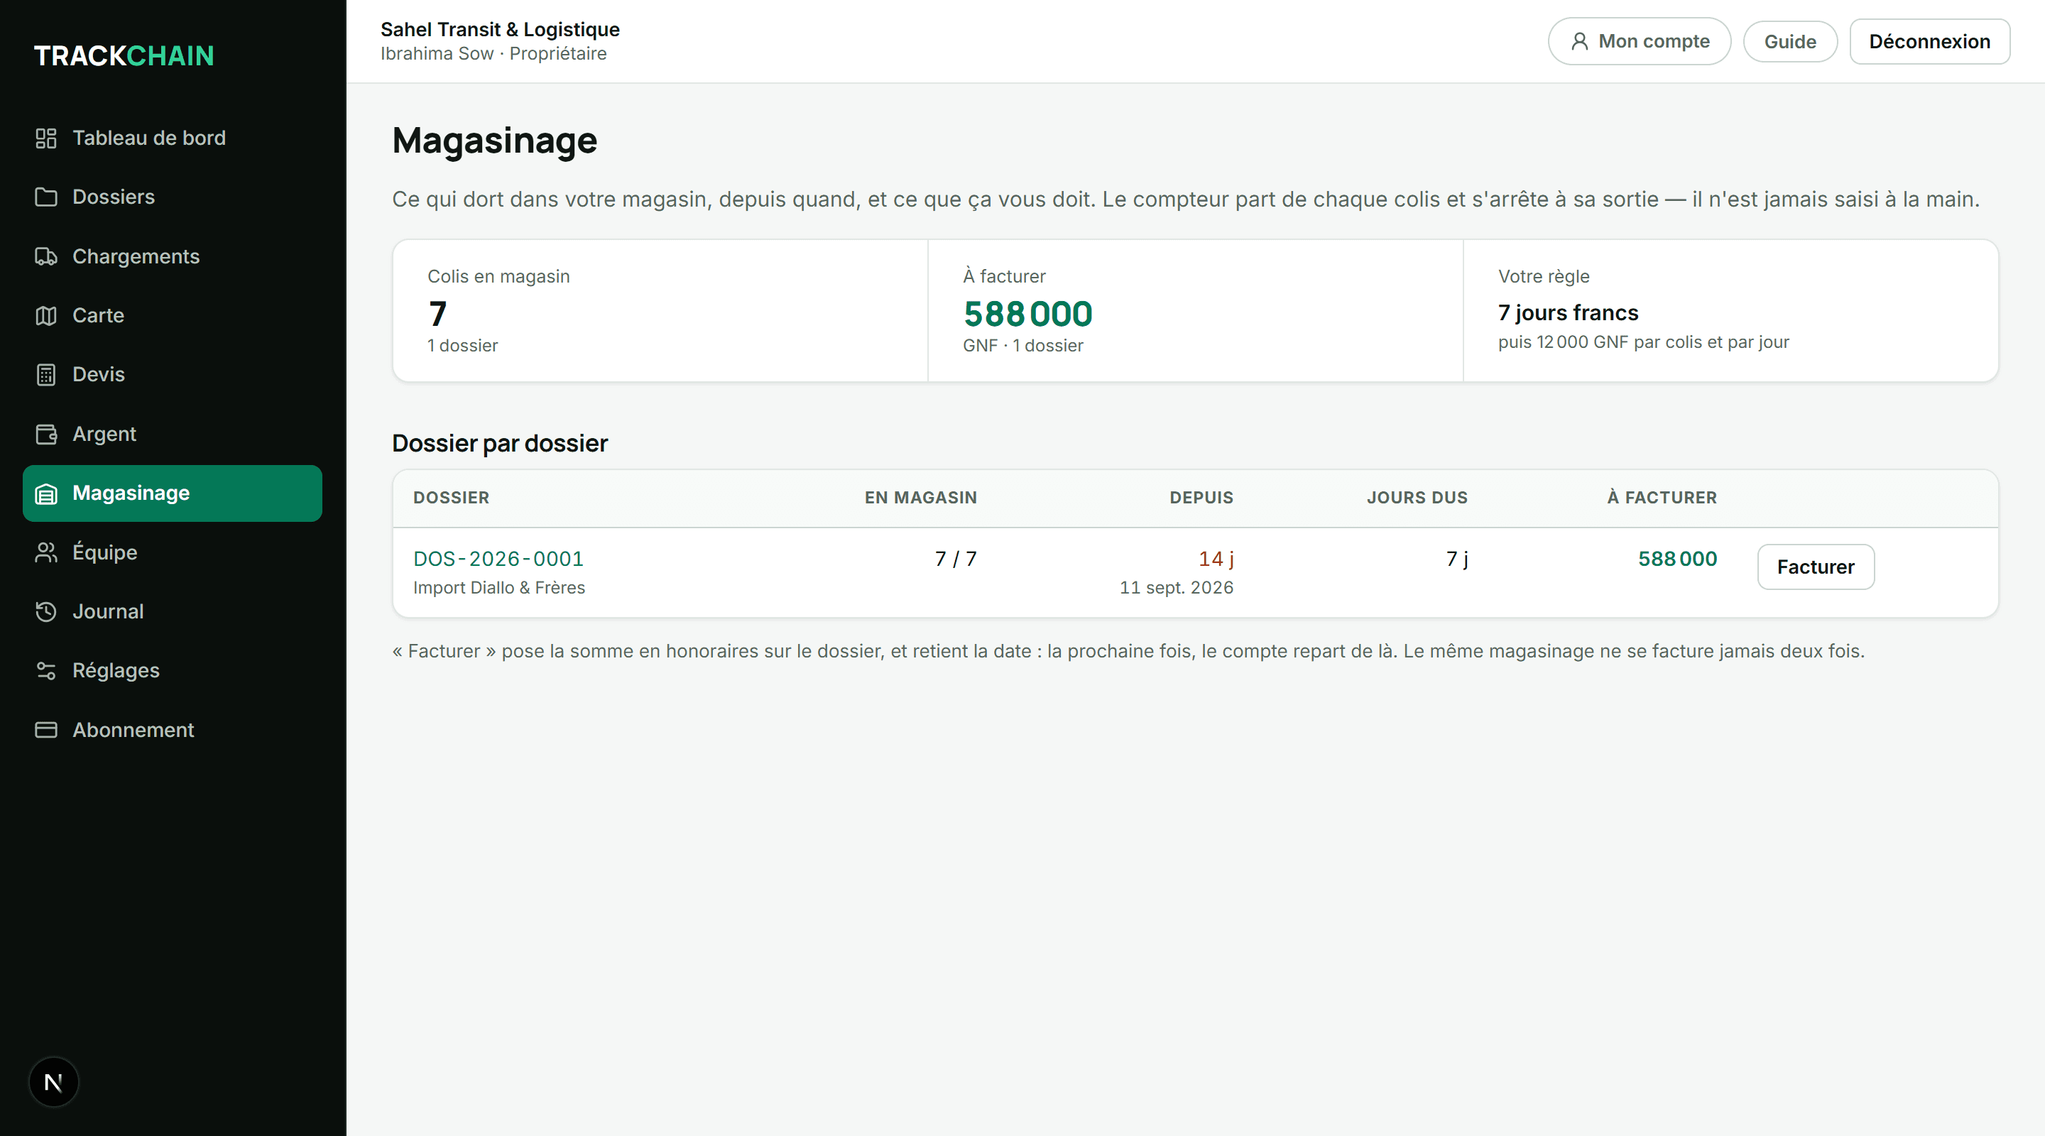The height and width of the screenshot is (1136, 2045).
Task: Click the Argent wallet icon
Action: click(46, 435)
